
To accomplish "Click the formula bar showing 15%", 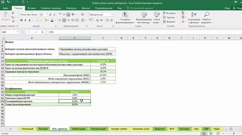I will coord(144,32).
